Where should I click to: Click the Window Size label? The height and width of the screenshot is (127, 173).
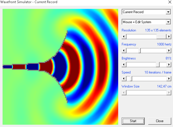tap(130, 86)
